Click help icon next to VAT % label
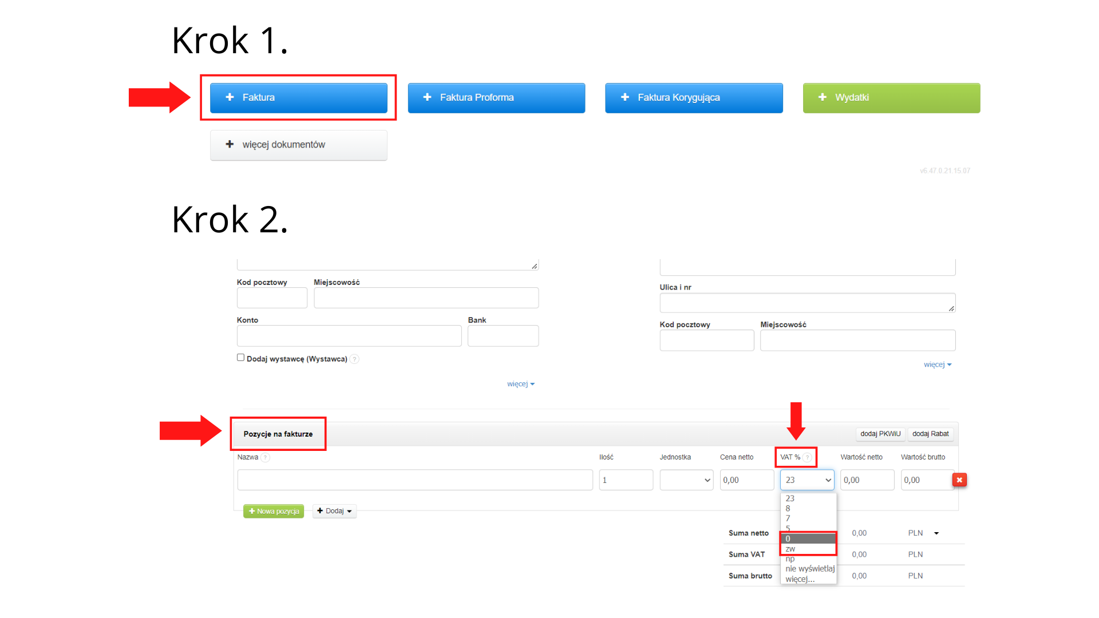The height and width of the screenshot is (618, 1099). click(x=807, y=457)
